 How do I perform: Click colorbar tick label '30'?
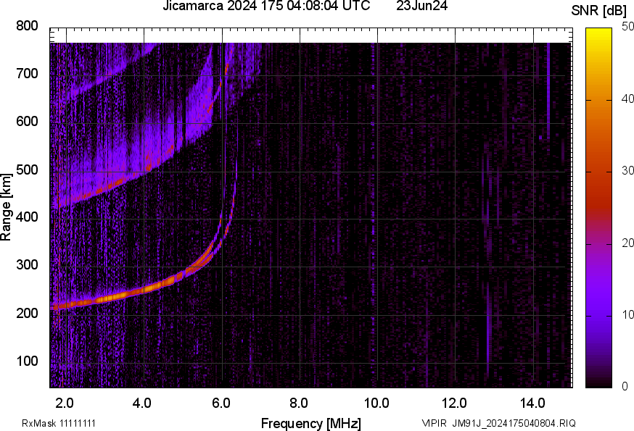(627, 170)
